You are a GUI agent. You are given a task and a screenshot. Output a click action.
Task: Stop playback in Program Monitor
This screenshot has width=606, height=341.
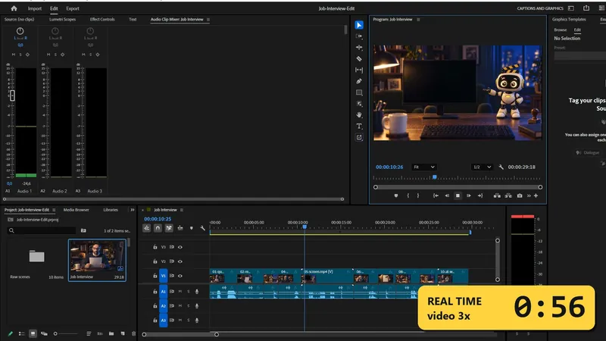(458, 196)
